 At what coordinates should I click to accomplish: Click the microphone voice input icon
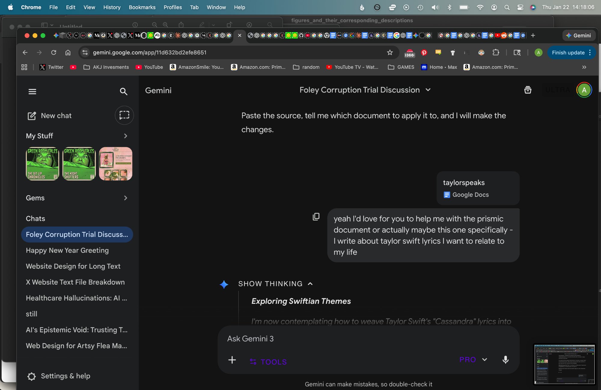[505, 359]
